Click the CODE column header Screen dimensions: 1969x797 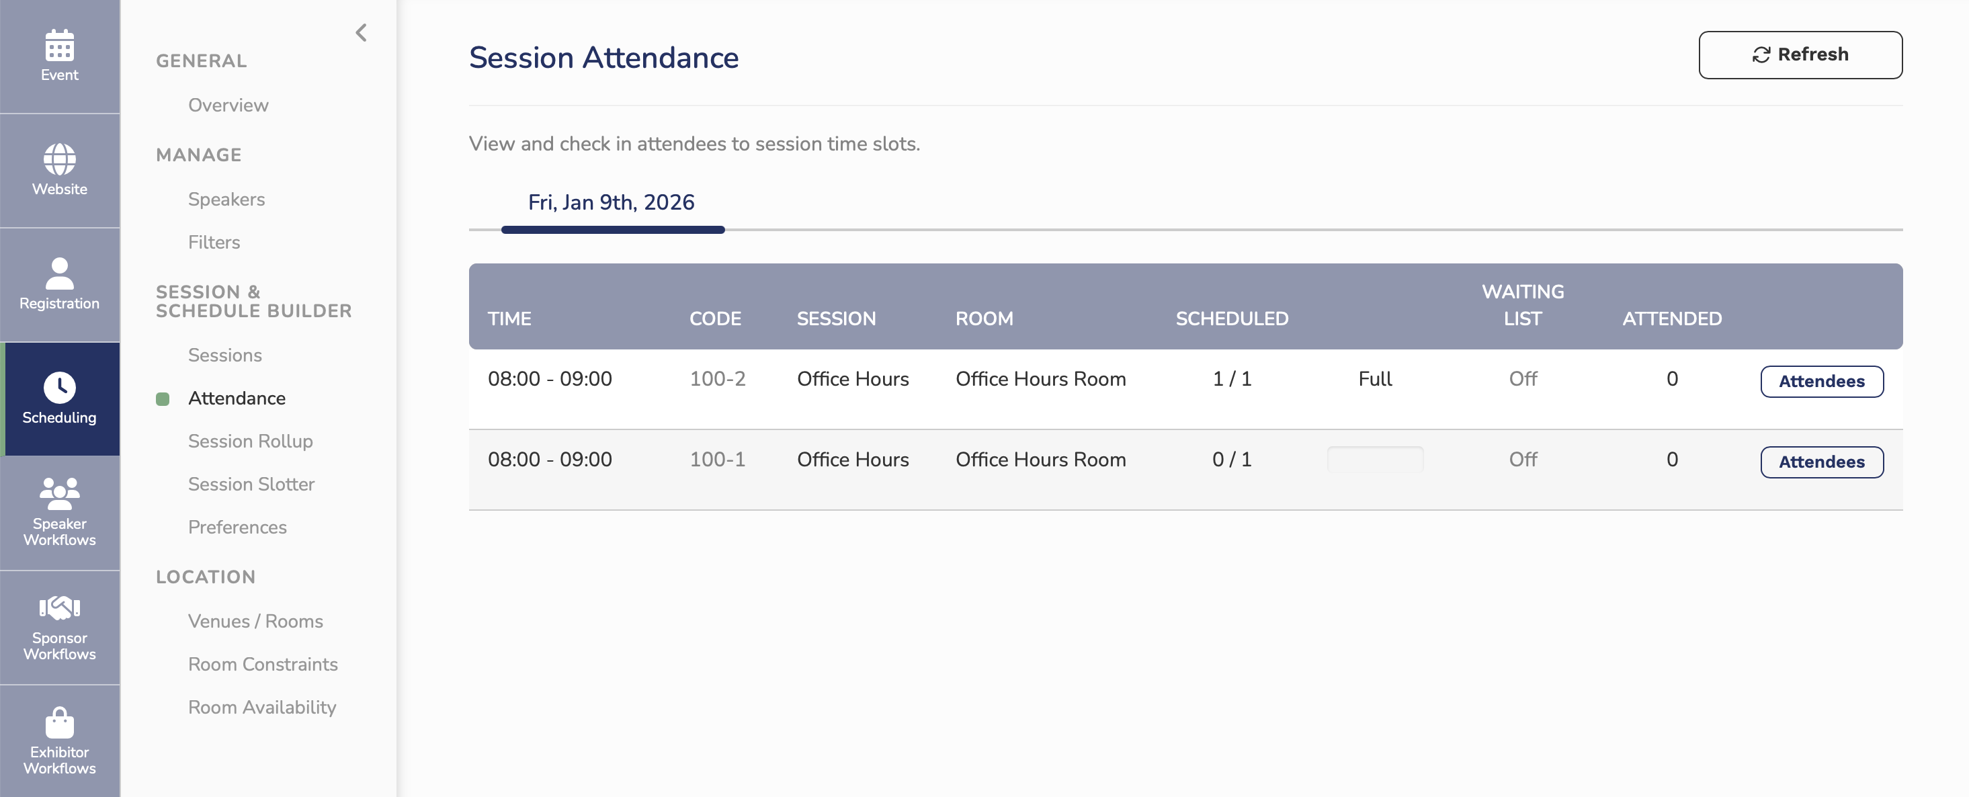tap(716, 319)
